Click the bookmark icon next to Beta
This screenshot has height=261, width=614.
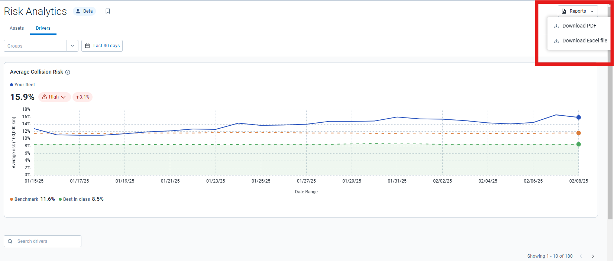[x=108, y=11]
